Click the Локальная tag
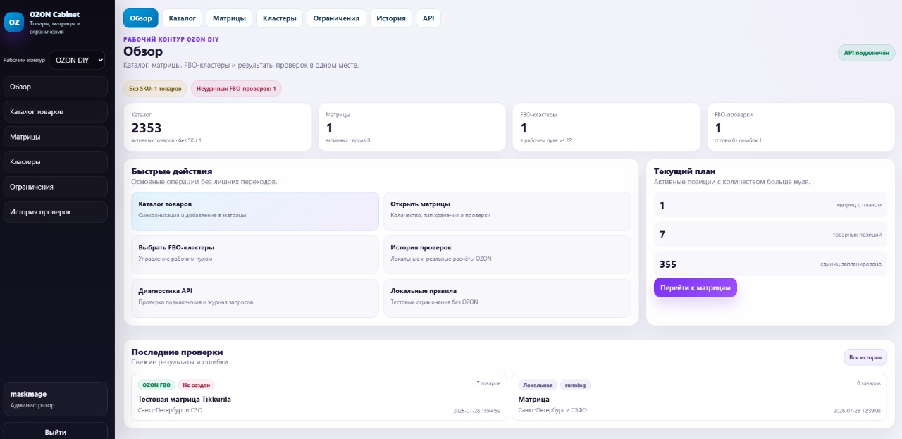 (x=538, y=385)
